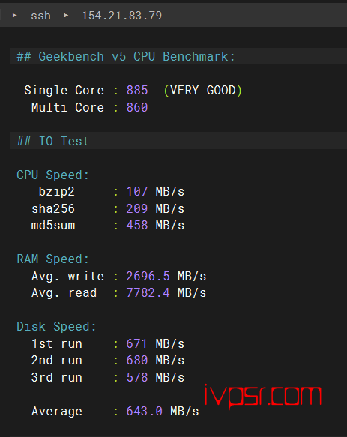Click the arrow before ssh breadcrumb

pyautogui.click(x=15, y=16)
